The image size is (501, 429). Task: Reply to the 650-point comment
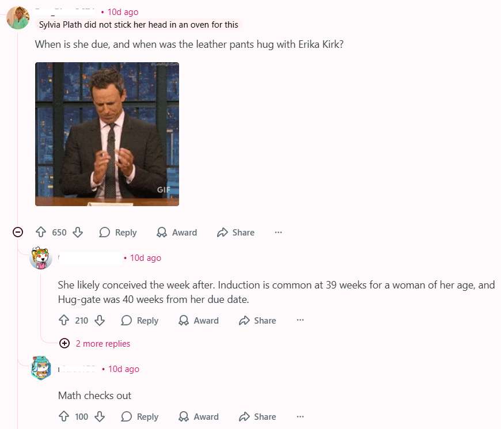pyautogui.click(x=118, y=232)
